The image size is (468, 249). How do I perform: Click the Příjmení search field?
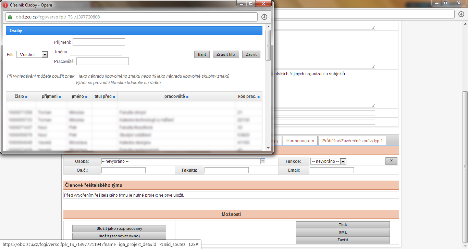point(99,42)
